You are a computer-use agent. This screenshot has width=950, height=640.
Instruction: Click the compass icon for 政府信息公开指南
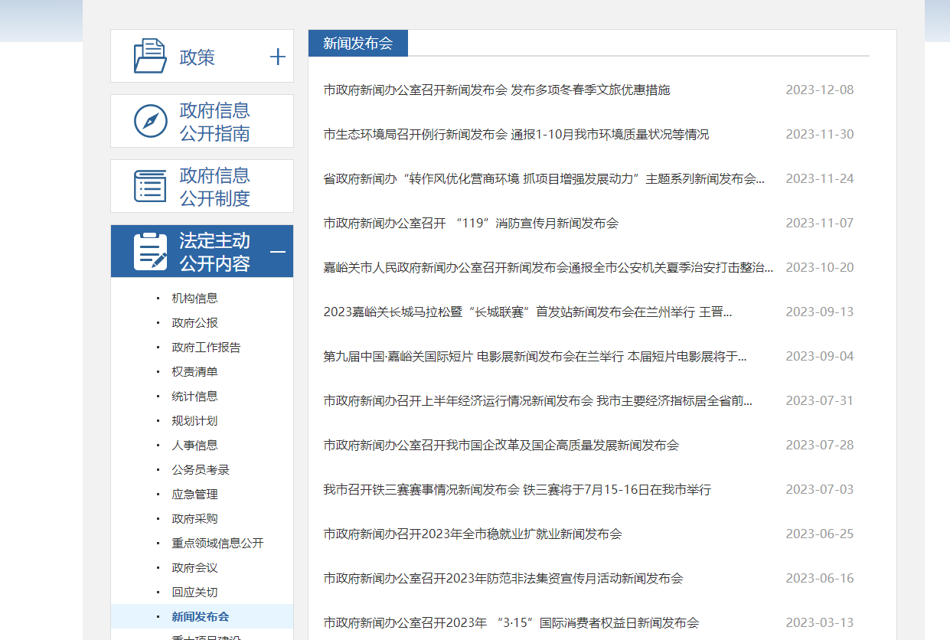pos(150,121)
